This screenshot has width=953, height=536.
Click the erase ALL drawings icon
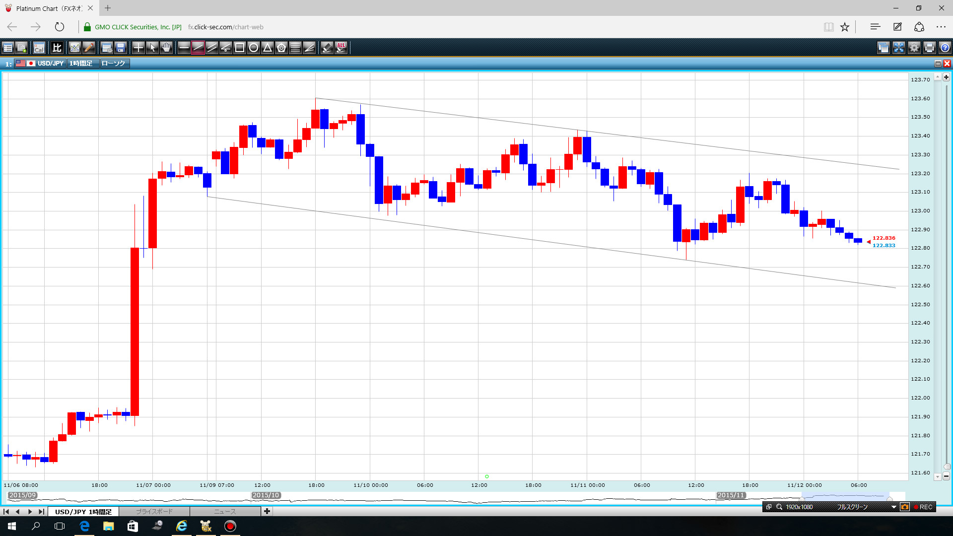(x=341, y=48)
